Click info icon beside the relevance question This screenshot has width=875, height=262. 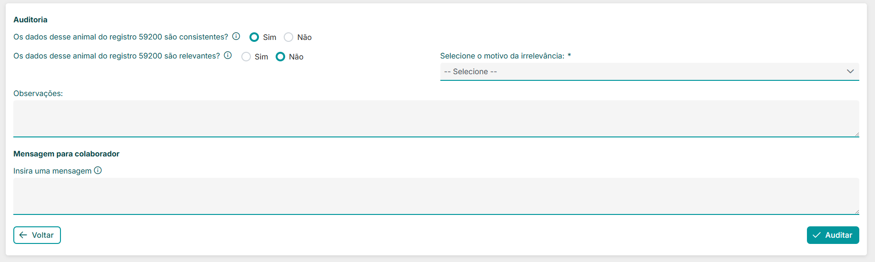tap(228, 56)
